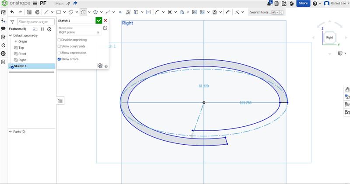This screenshot has height=184, width=350.
Task: Open the Onshape hamburger menu
Action: click(35, 3)
